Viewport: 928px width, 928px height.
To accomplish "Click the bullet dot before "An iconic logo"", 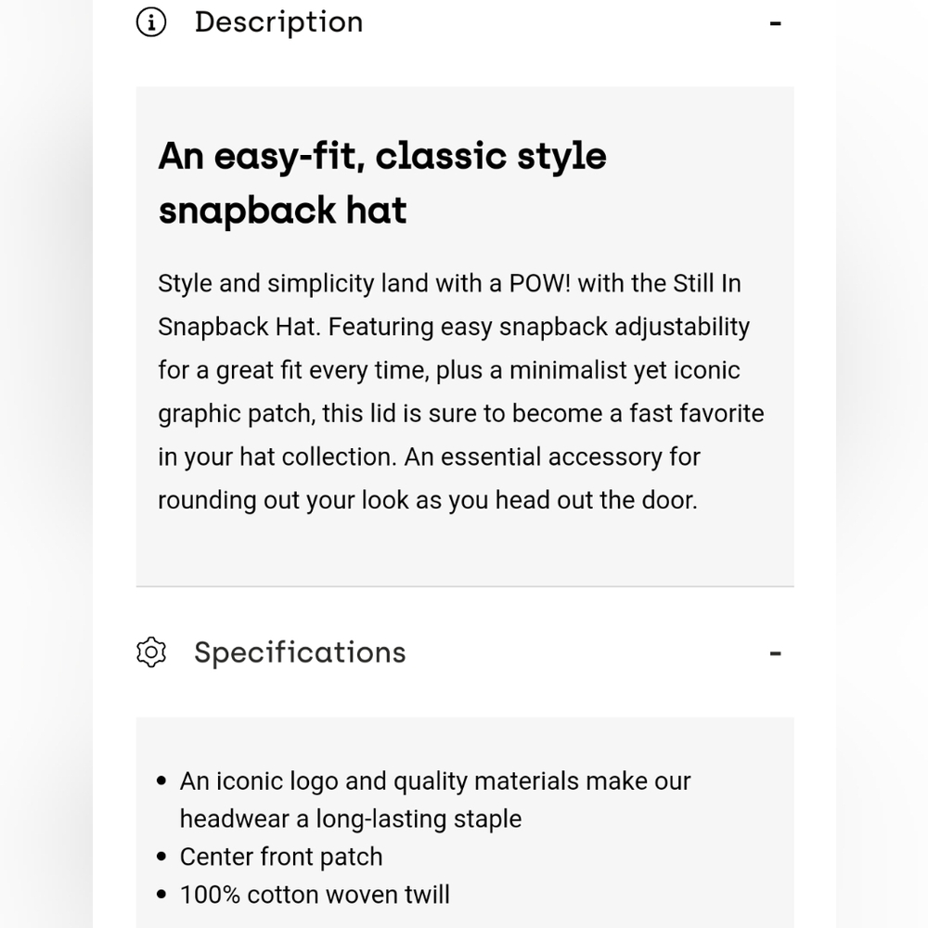I will click(x=162, y=782).
